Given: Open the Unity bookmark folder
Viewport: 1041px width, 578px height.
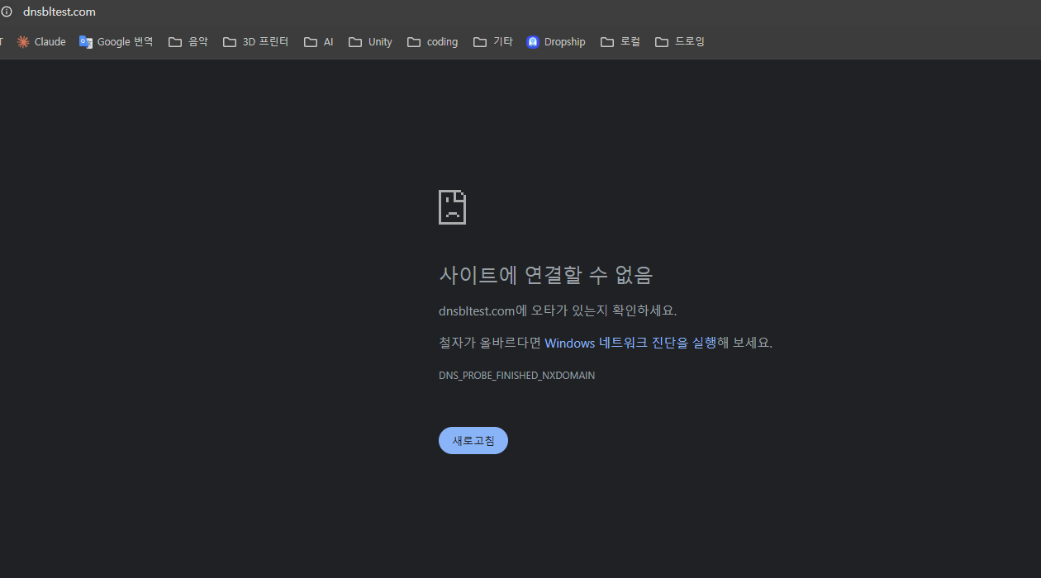Looking at the screenshot, I should pos(371,42).
